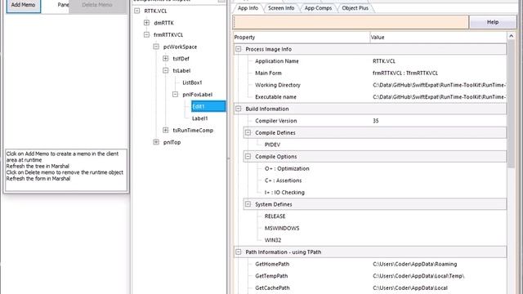
Task: Collapse the pcWorkSpace tree node
Action: (156, 47)
